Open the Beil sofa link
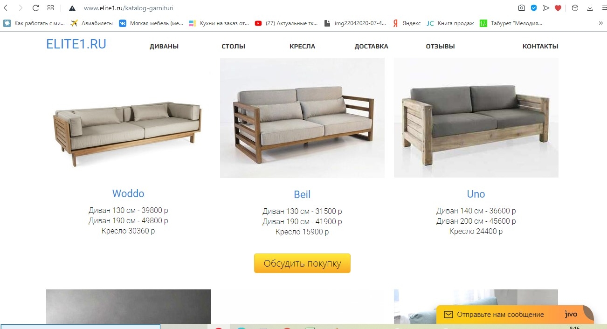Viewport: 607px width, 329px height. click(302, 194)
